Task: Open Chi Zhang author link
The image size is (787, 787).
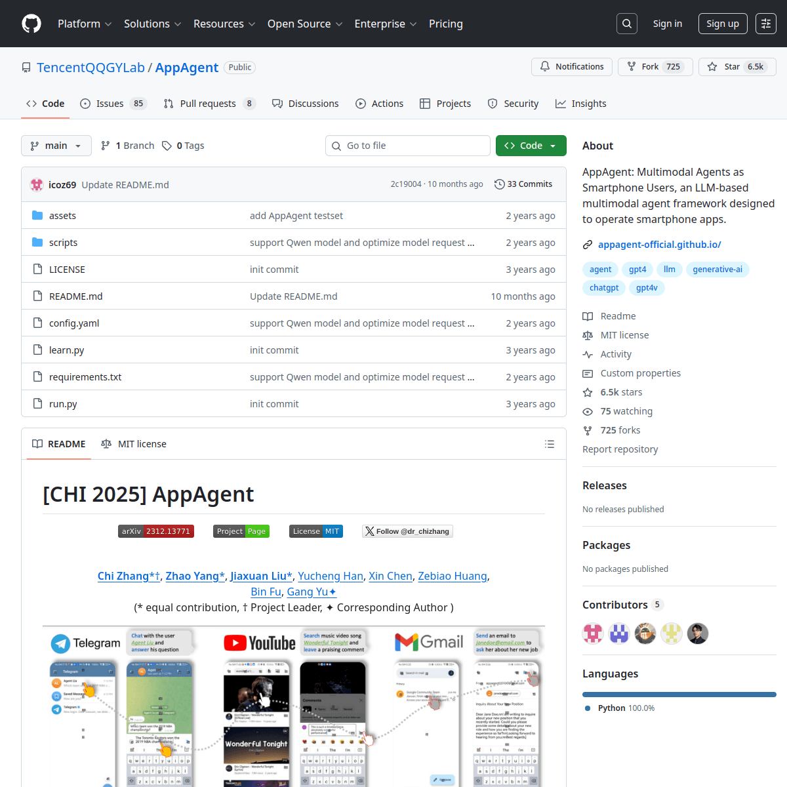Action: [x=129, y=576]
